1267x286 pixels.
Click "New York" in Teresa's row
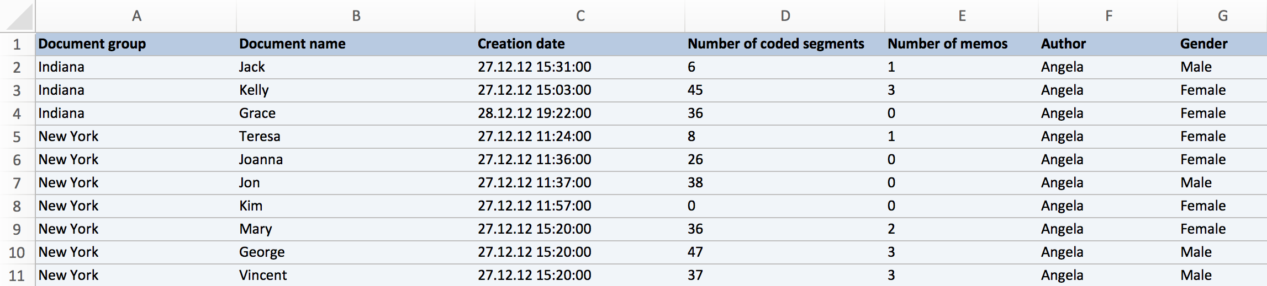(x=68, y=137)
